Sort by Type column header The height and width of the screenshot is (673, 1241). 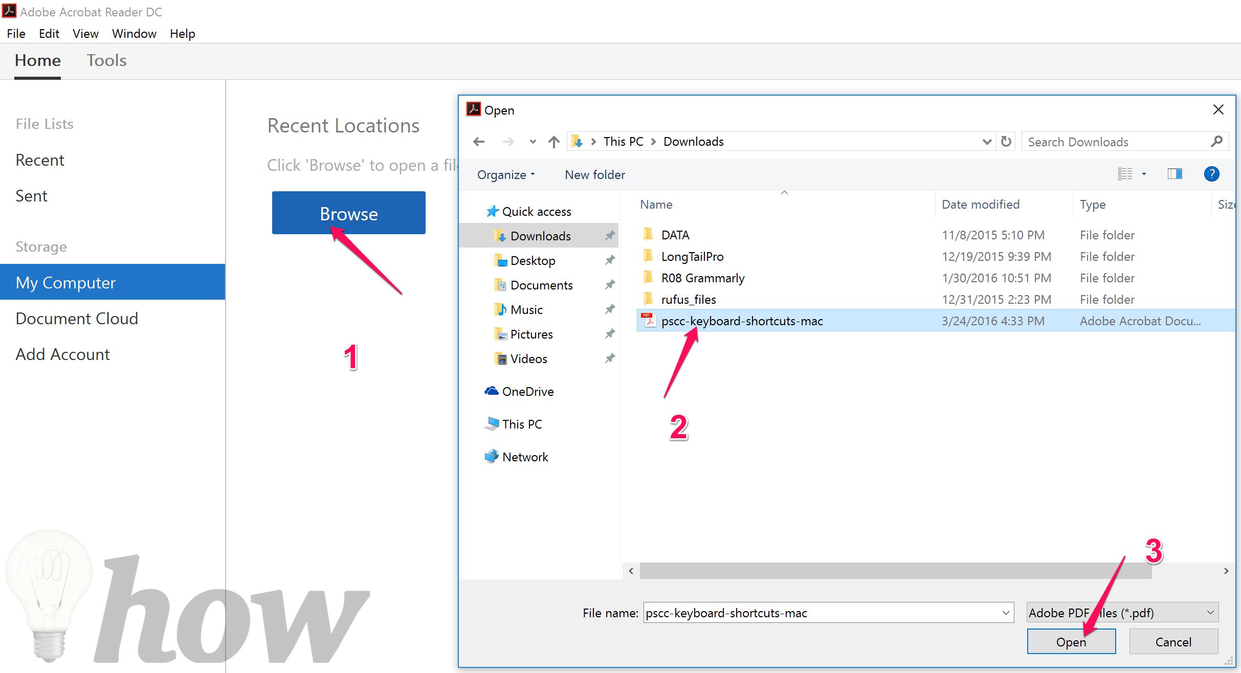(1093, 205)
